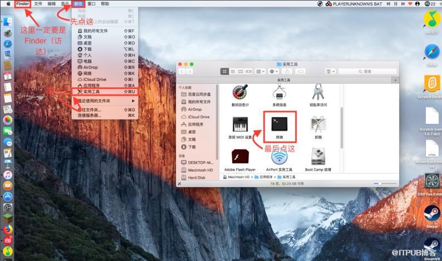Screen dimensions: 442x261
Task: Choose 实用工具 in the Go menu
Action: 105,92
